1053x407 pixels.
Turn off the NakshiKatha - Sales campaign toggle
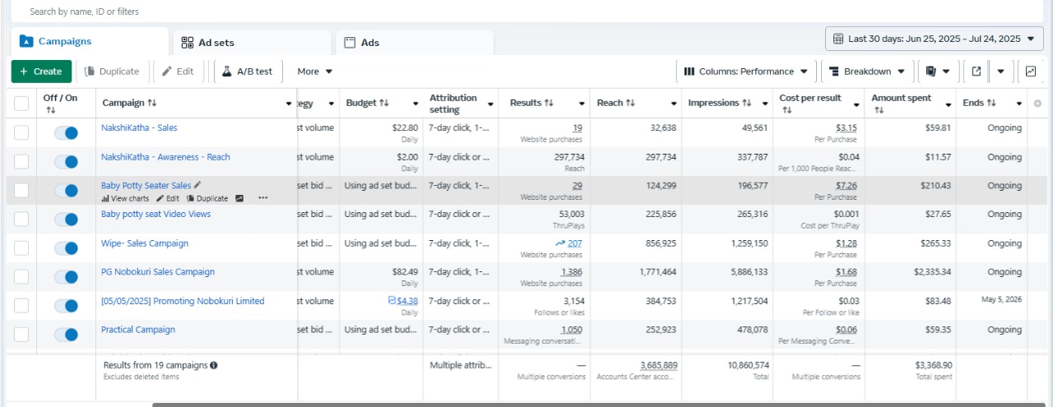[66, 133]
